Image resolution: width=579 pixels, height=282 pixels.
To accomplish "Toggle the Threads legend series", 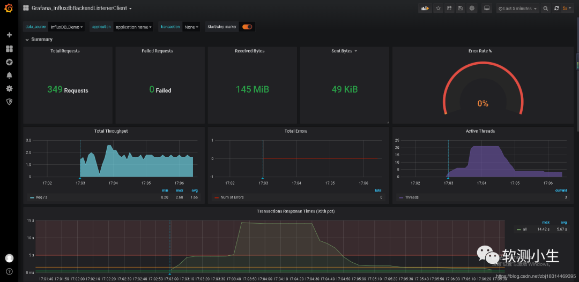I will (412, 197).
